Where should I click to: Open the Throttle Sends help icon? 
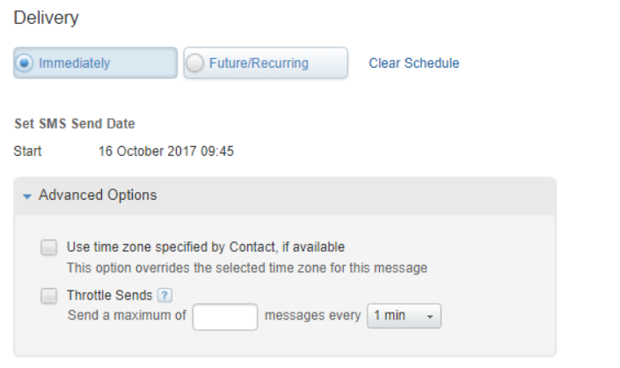164,295
